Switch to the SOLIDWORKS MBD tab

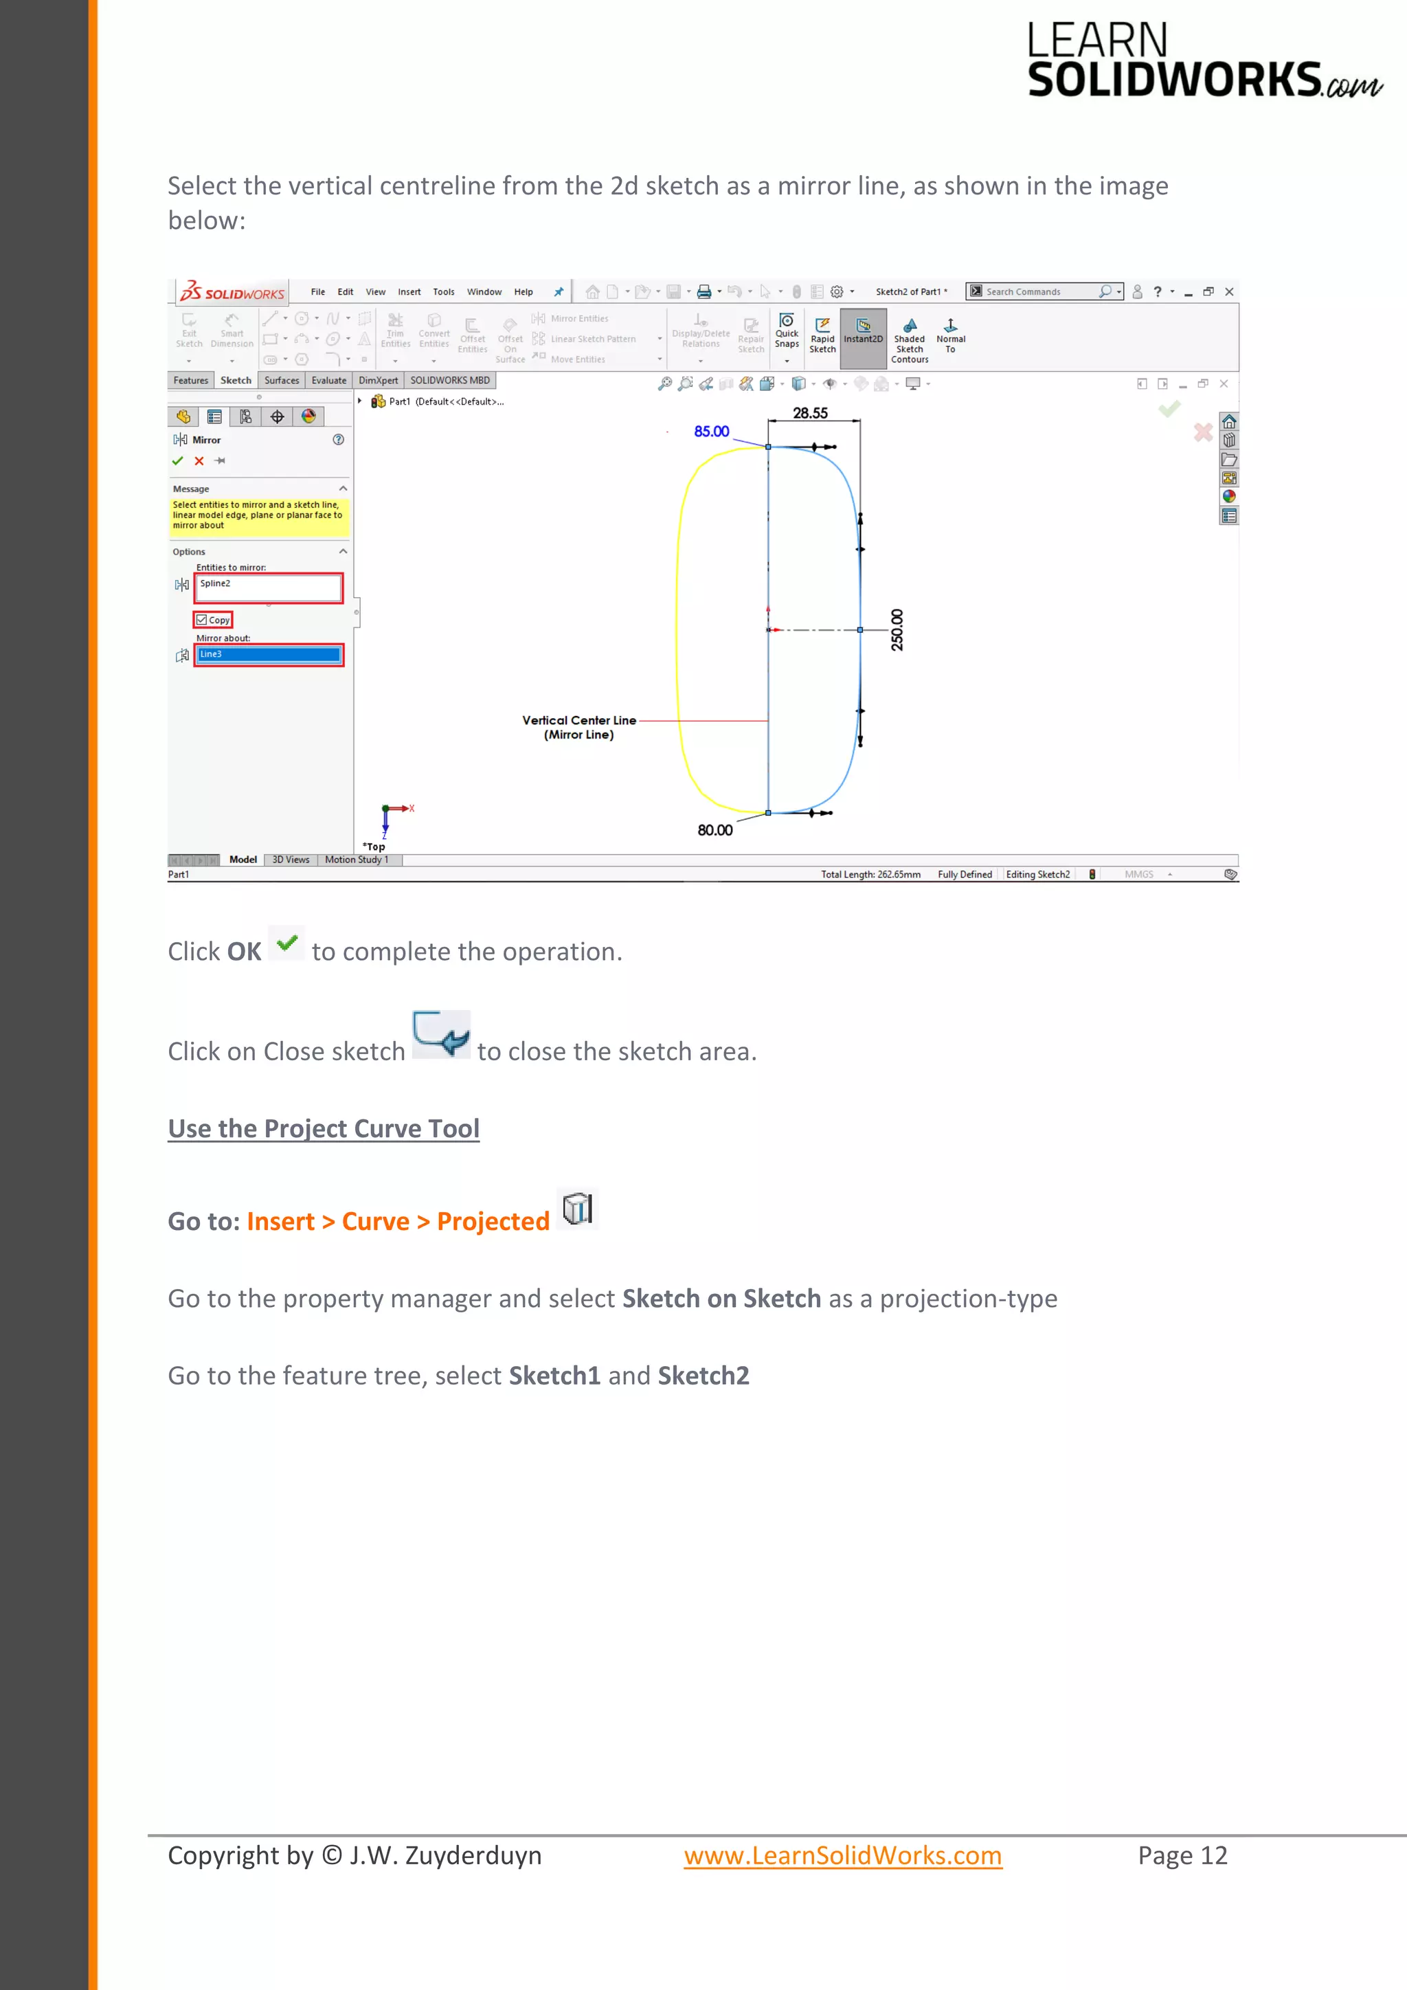[450, 381]
